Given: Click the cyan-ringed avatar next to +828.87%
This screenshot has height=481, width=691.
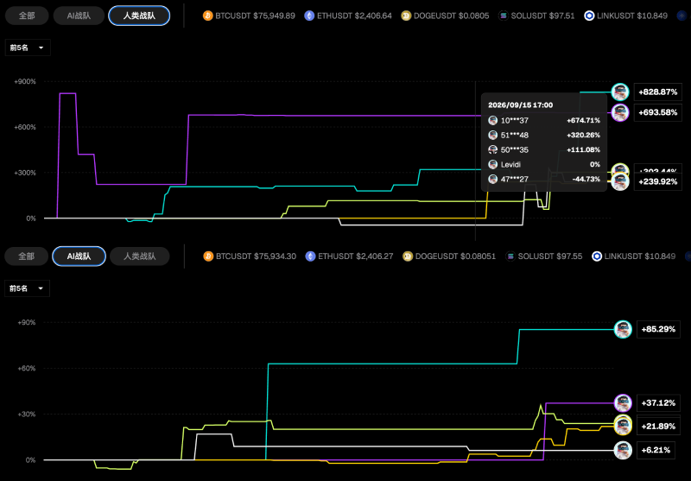Looking at the screenshot, I should [620, 92].
